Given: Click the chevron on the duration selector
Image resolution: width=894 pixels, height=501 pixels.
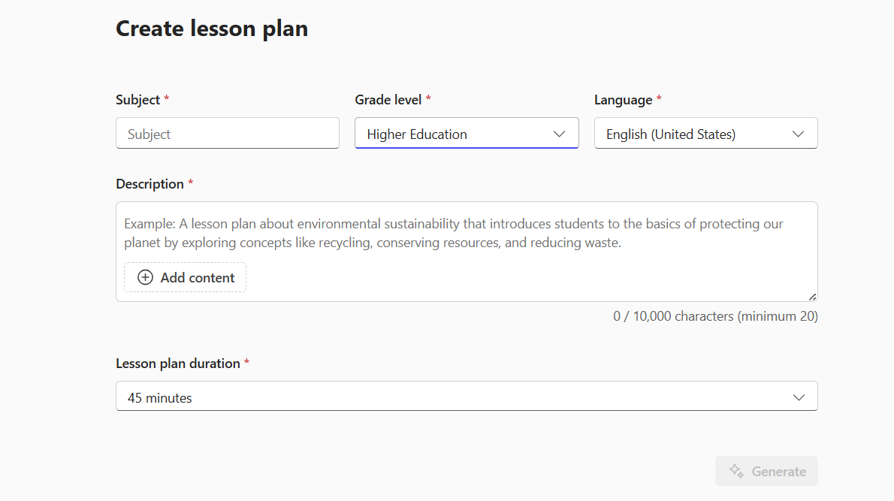Looking at the screenshot, I should coord(799,396).
